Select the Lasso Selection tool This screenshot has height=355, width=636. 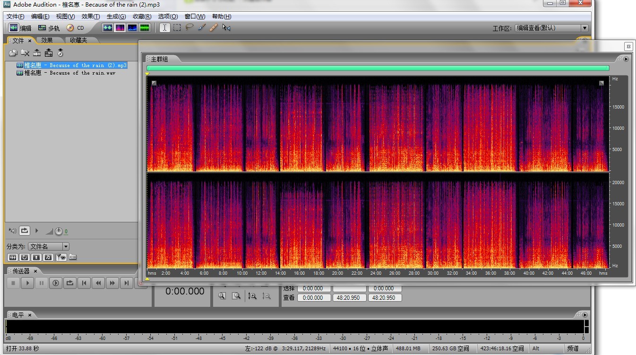point(189,27)
